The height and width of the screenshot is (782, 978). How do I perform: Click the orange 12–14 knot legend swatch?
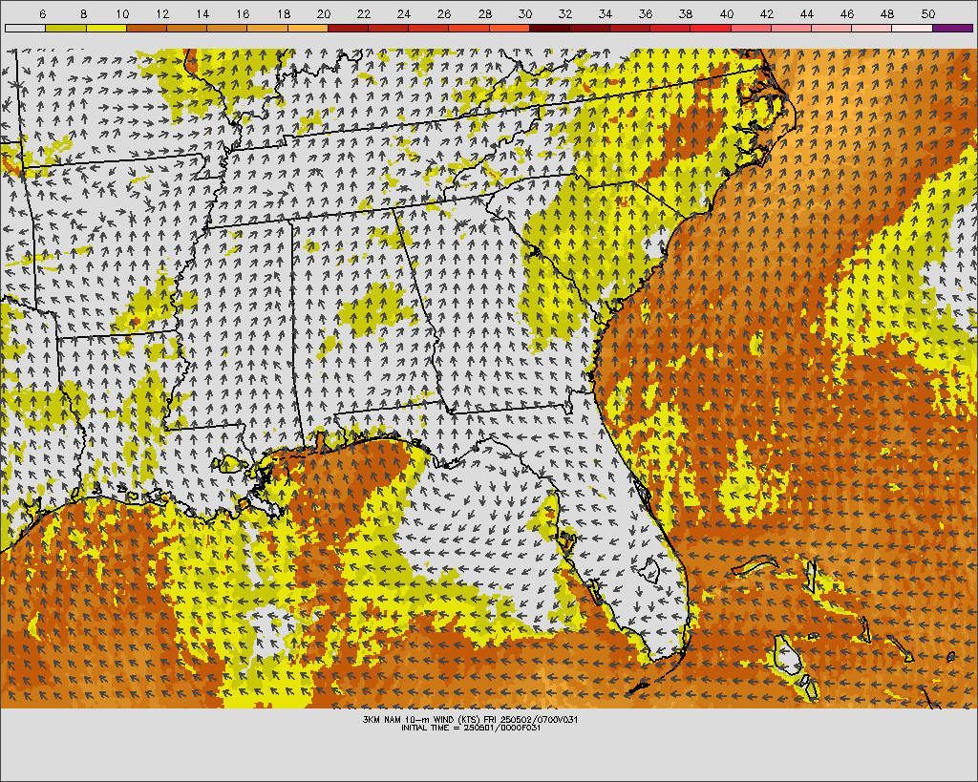[x=186, y=28]
